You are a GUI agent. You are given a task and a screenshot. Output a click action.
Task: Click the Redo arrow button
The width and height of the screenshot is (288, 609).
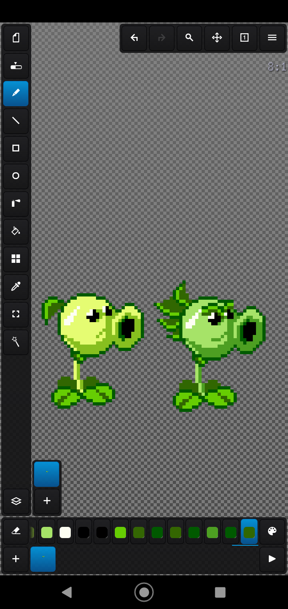pos(162,38)
